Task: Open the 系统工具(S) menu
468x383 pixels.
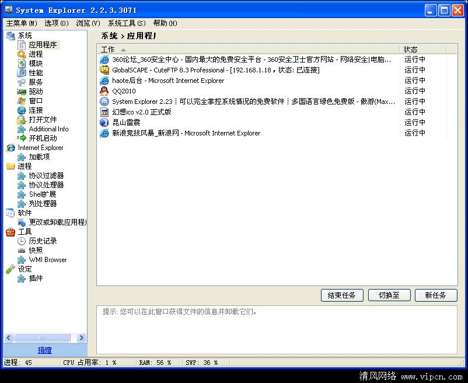Action: pos(127,23)
